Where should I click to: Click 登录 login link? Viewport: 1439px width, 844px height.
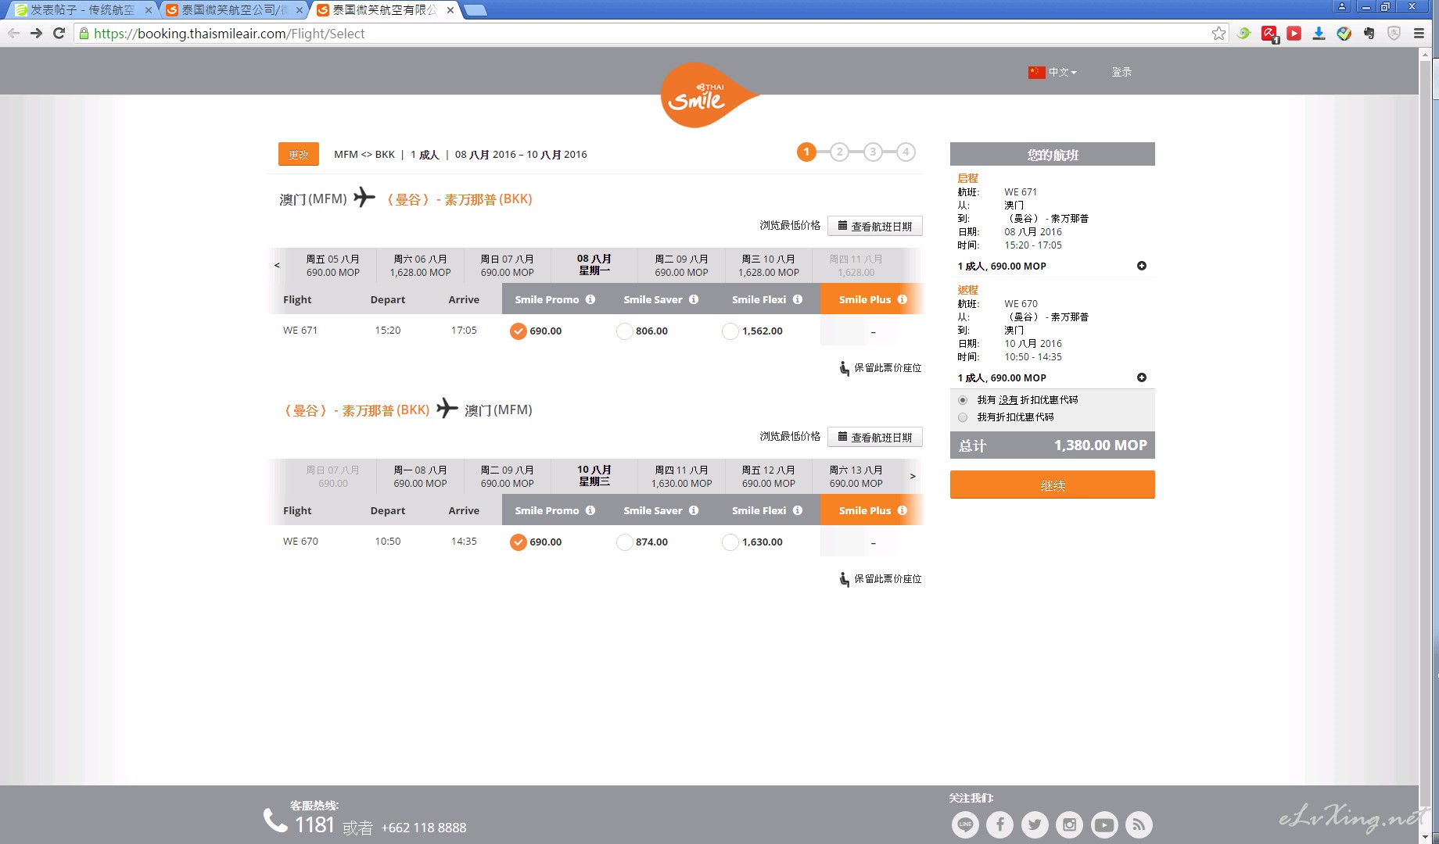(x=1121, y=72)
